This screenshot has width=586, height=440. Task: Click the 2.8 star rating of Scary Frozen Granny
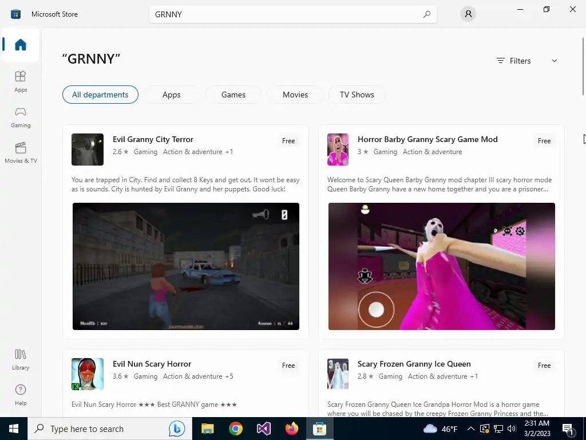pyautogui.click(x=365, y=376)
